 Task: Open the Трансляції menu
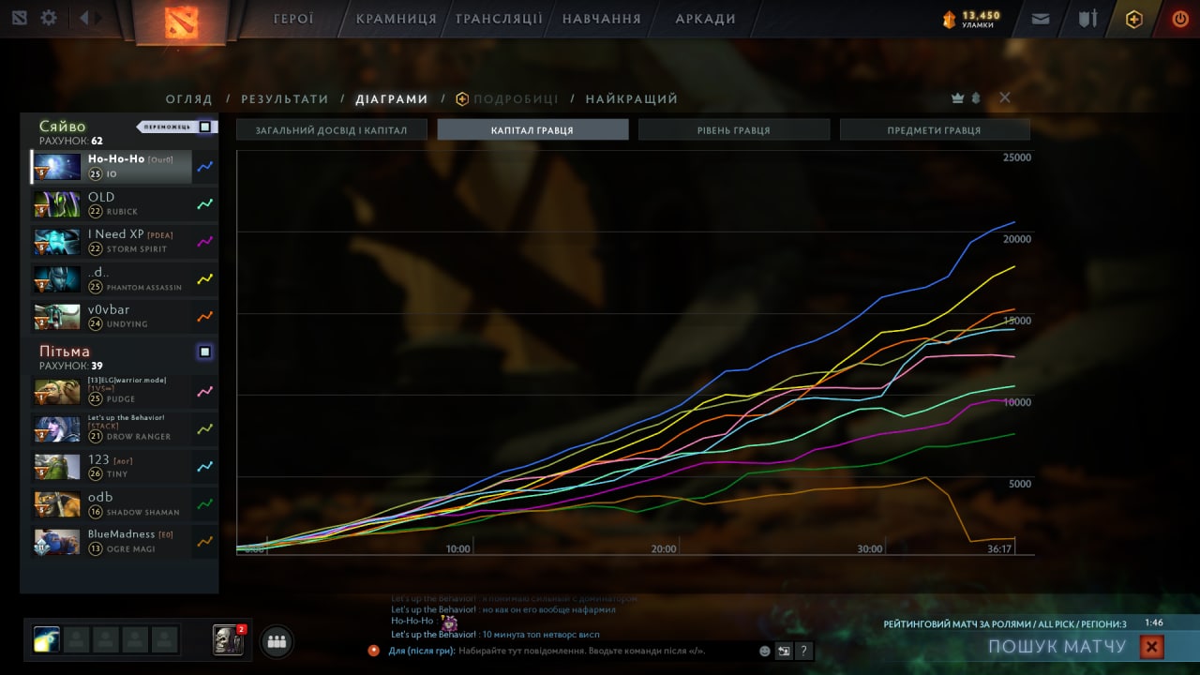click(499, 19)
